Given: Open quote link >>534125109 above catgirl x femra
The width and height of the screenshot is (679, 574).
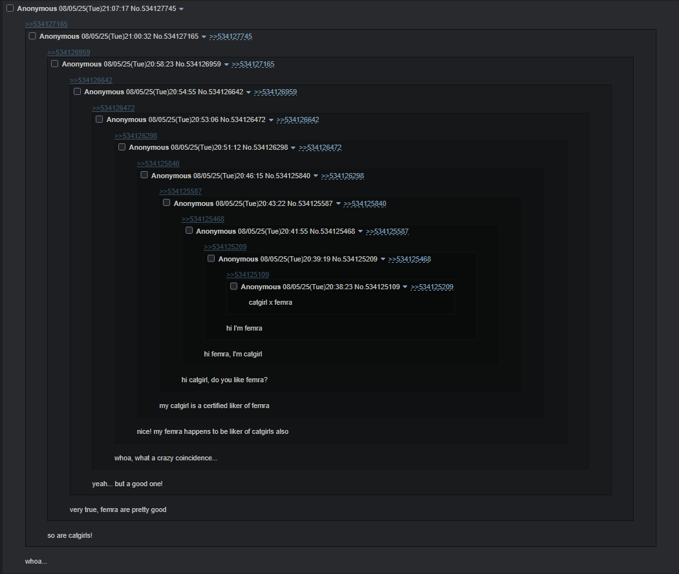Looking at the screenshot, I should (x=247, y=274).
